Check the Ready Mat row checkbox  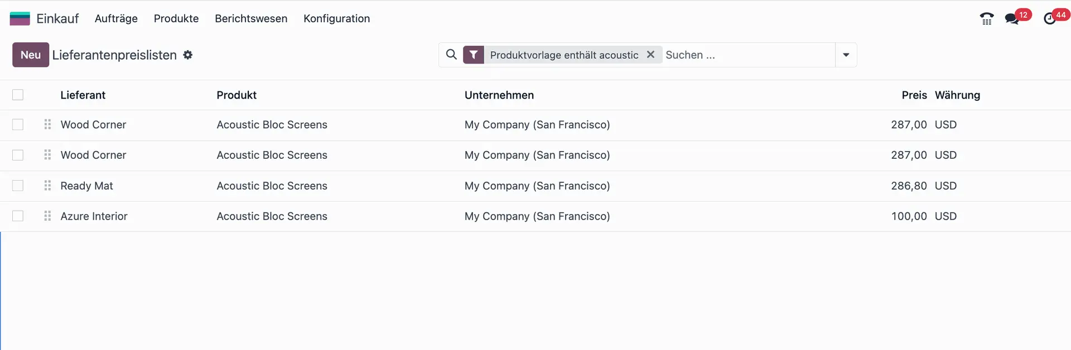point(18,186)
